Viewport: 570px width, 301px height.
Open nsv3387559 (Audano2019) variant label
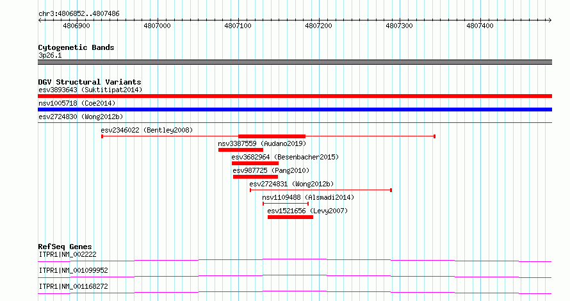coord(262,143)
